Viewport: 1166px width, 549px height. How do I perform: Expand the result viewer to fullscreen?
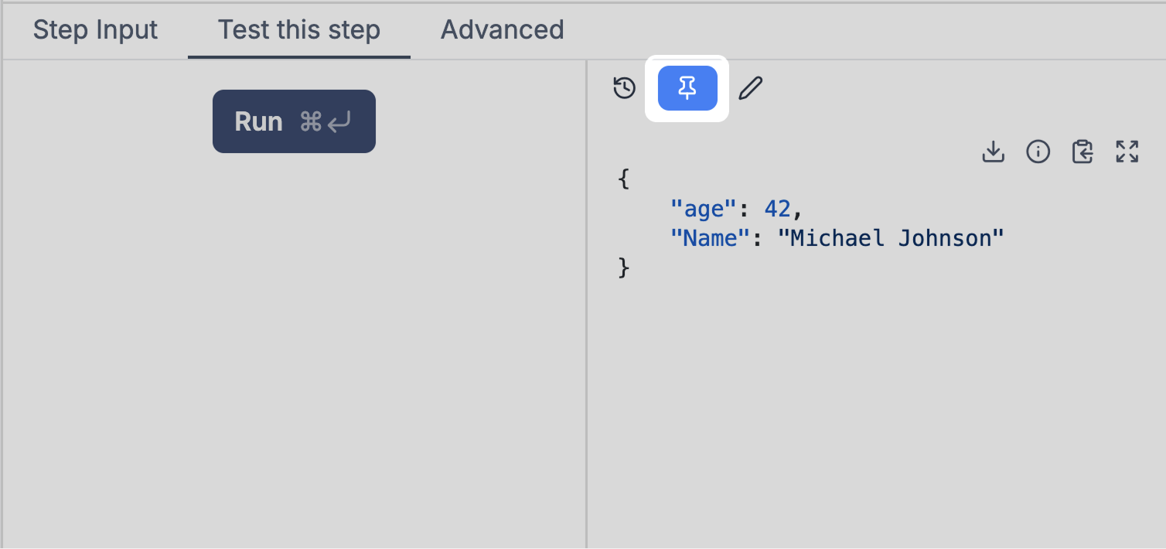point(1127,152)
